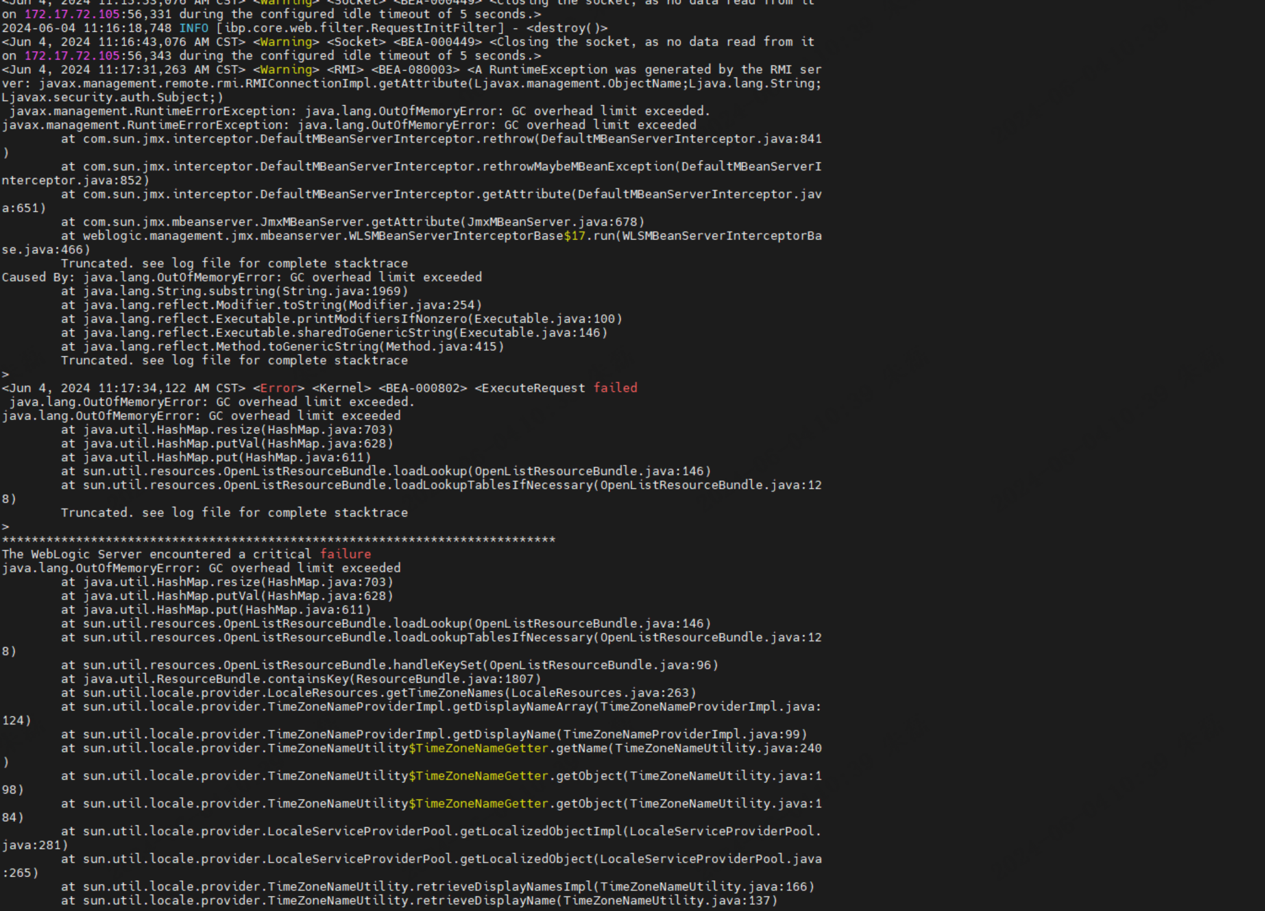Click sharedToGenericString stack frame
The height and width of the screenshot is (911, 1265).
(x=334, y=333)
